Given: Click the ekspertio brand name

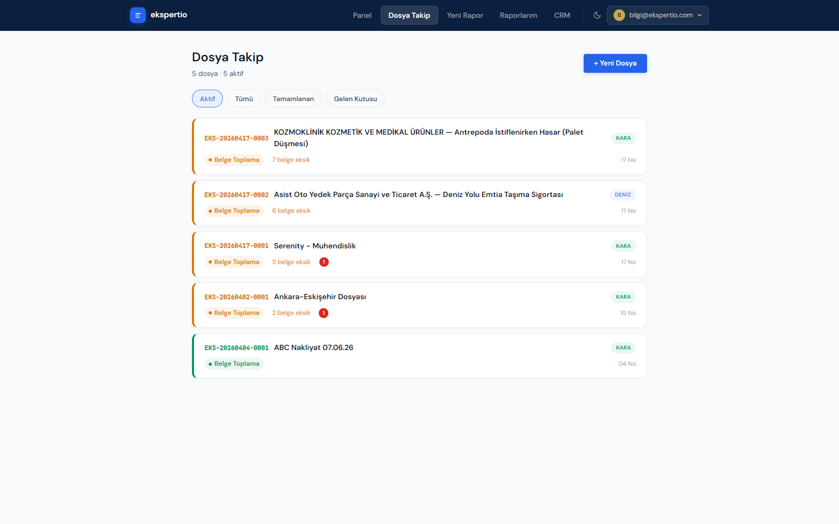Looking at the screenshot, I should [169, 15].
